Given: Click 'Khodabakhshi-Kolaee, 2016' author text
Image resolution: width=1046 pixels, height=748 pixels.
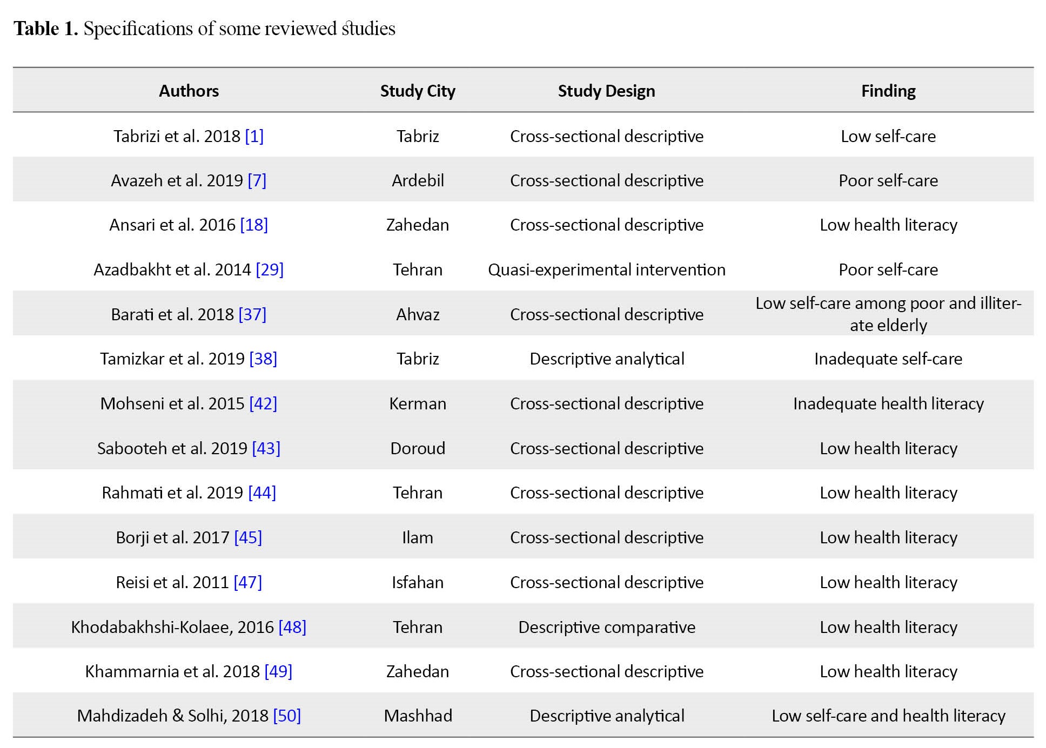Looking at the screenshot, I should coord(172,627).
